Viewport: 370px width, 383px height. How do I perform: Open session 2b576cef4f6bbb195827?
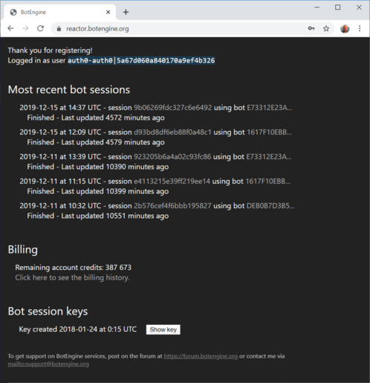[x=172, y=206]
